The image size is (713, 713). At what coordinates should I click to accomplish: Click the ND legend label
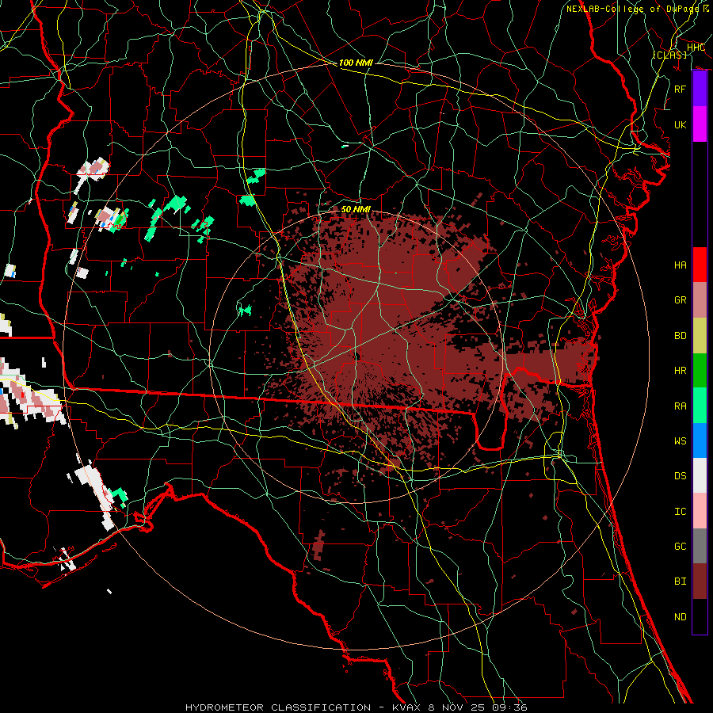pyautogui.click(x=681, y=617)
